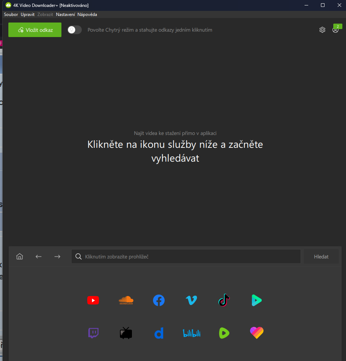Click the blue Dailymotion 'd' icon
The width and height of the screenshot is (346, 361).
click(159, 333)
